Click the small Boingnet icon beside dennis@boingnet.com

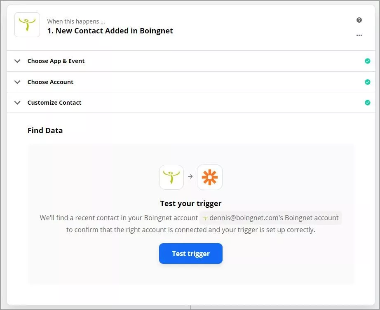point(205,218)
